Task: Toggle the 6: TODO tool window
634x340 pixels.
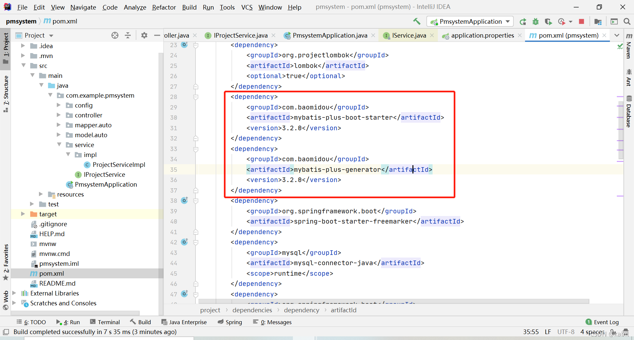Action: coord(31,322)
